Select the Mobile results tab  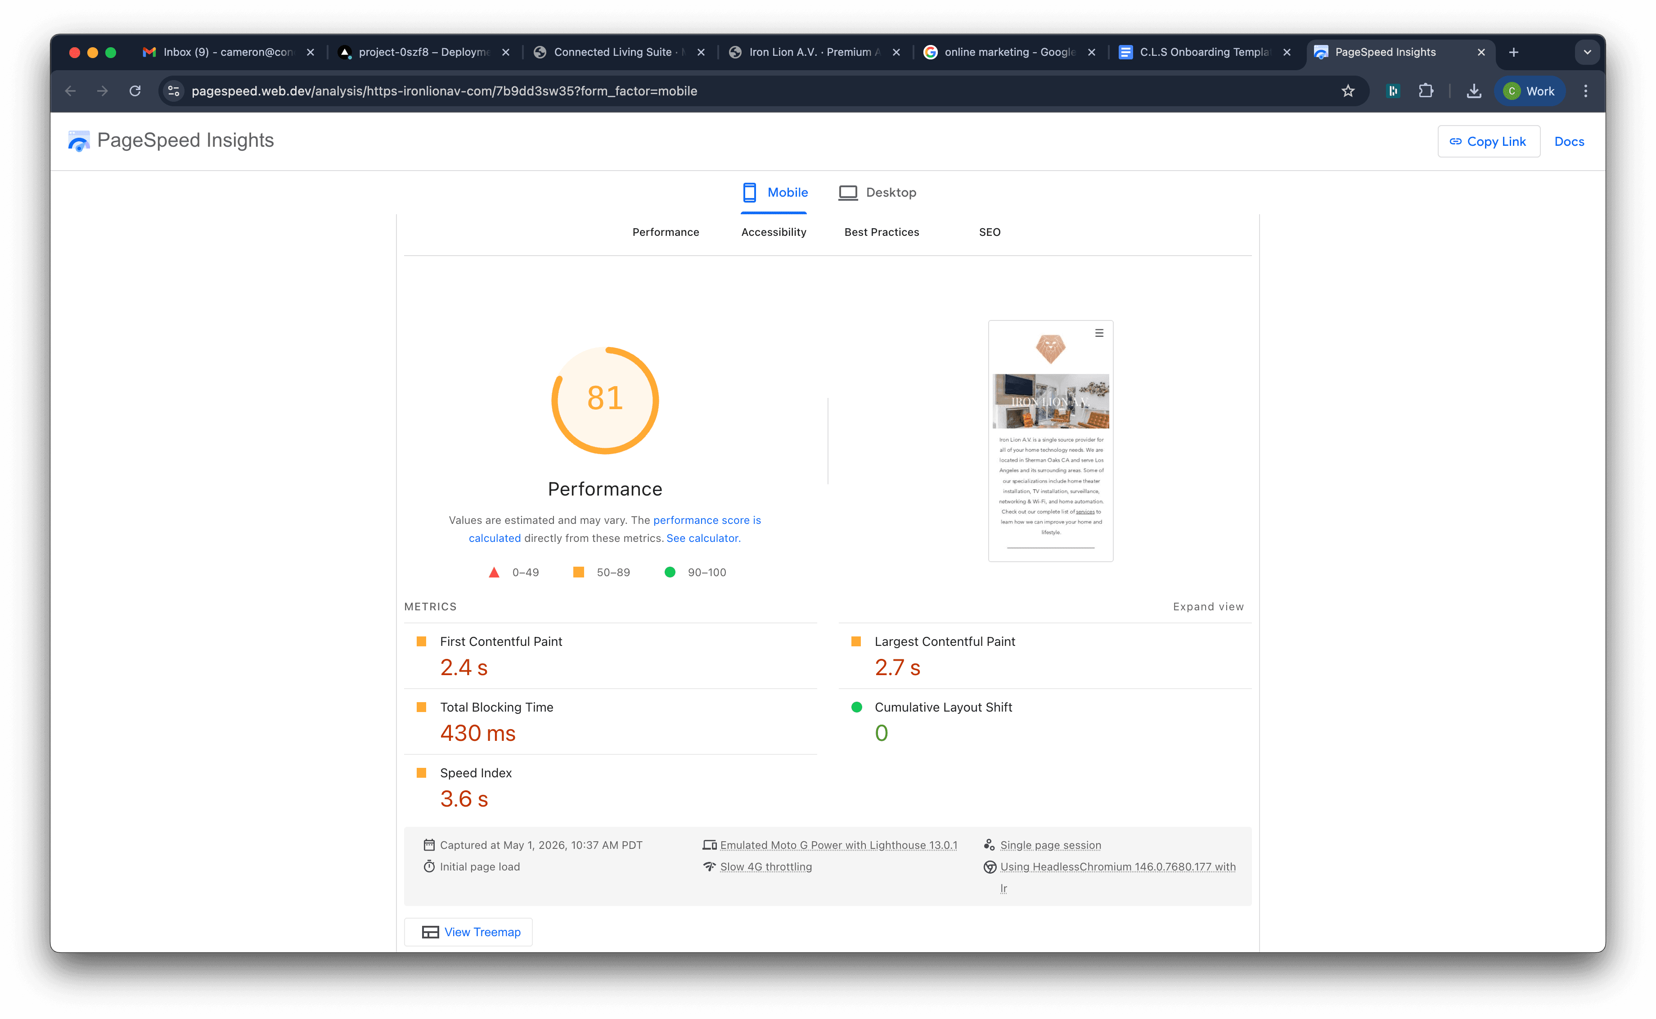(x=774, y=193)
